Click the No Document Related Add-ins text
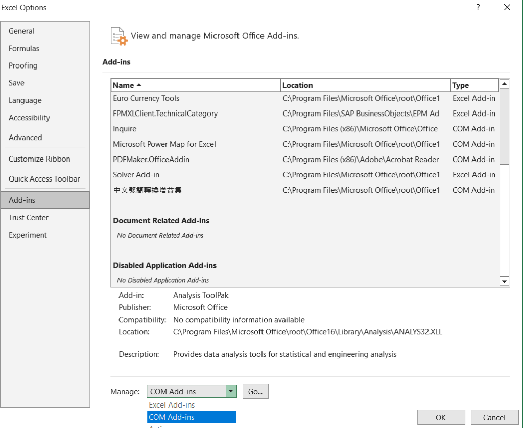Viewport: 523px width, 428px height. 160,235
